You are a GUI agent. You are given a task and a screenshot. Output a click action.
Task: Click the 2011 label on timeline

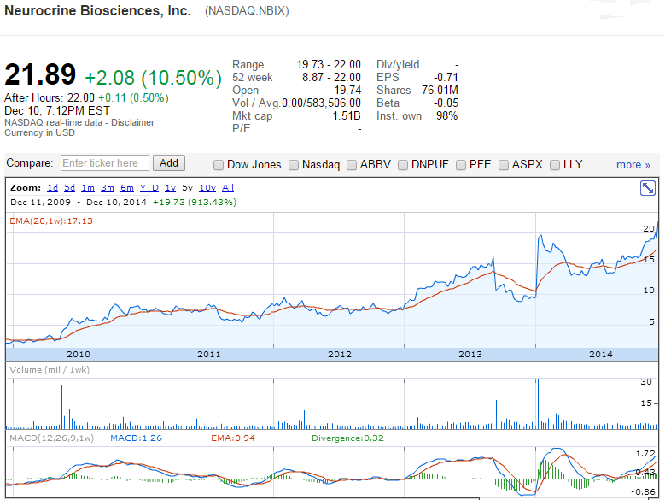click(x=209, y=354)
